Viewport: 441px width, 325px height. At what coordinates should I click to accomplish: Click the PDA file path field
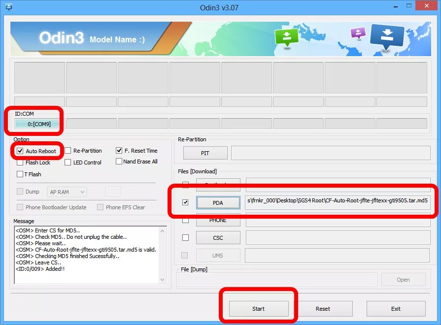coord(338,202)
